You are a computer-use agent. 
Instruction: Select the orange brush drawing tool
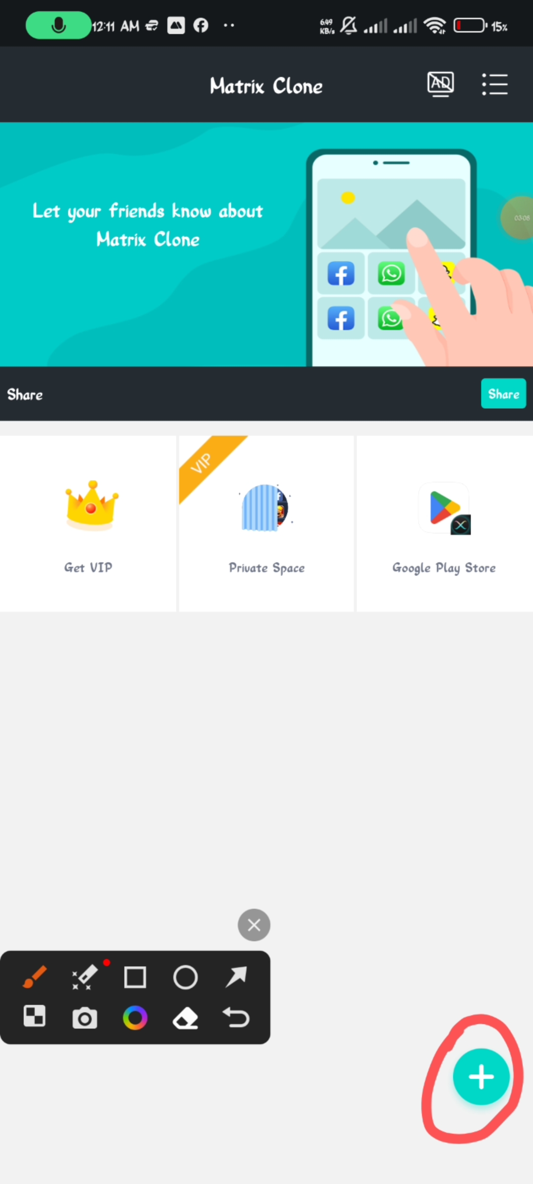point(35,977)
